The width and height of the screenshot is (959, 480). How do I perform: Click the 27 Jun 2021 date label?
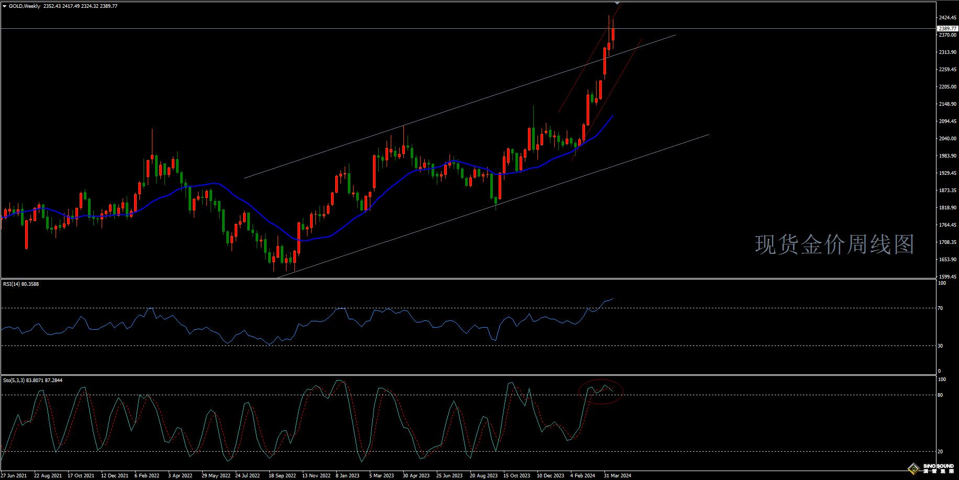click(x=14, y=476)
